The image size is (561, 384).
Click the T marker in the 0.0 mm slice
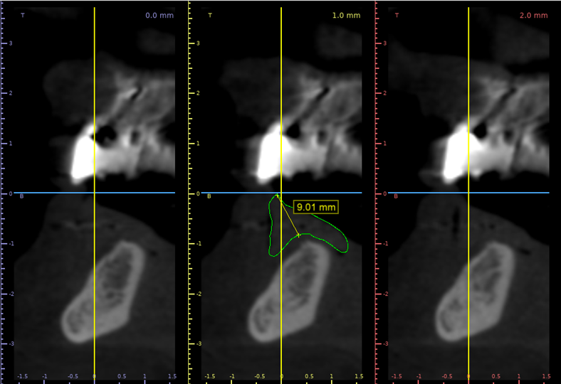point(22,14)
